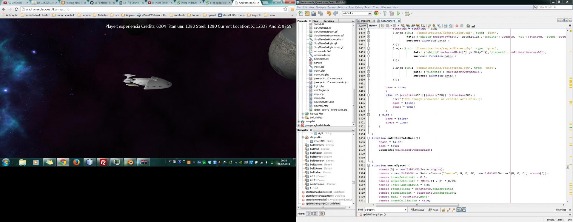Click Shift Line Left icon in editor toolbar
Image resolution: width=573 pixels, height=222 pixels.
[446, 26]
